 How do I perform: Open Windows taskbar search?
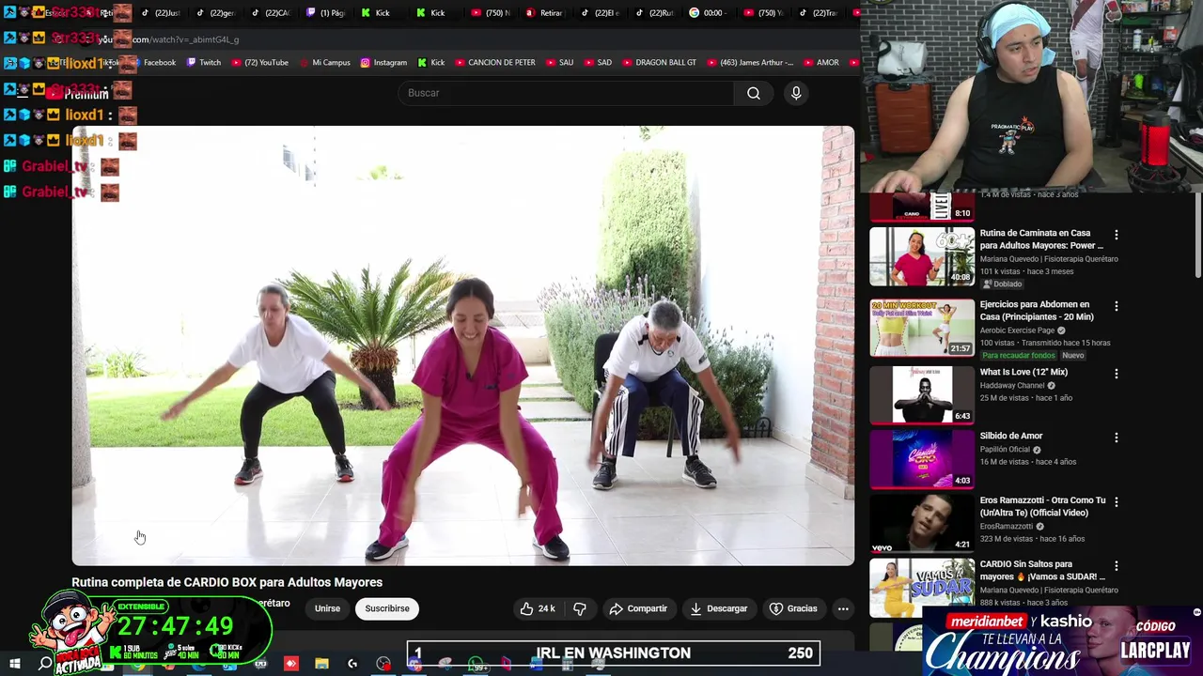45,664
